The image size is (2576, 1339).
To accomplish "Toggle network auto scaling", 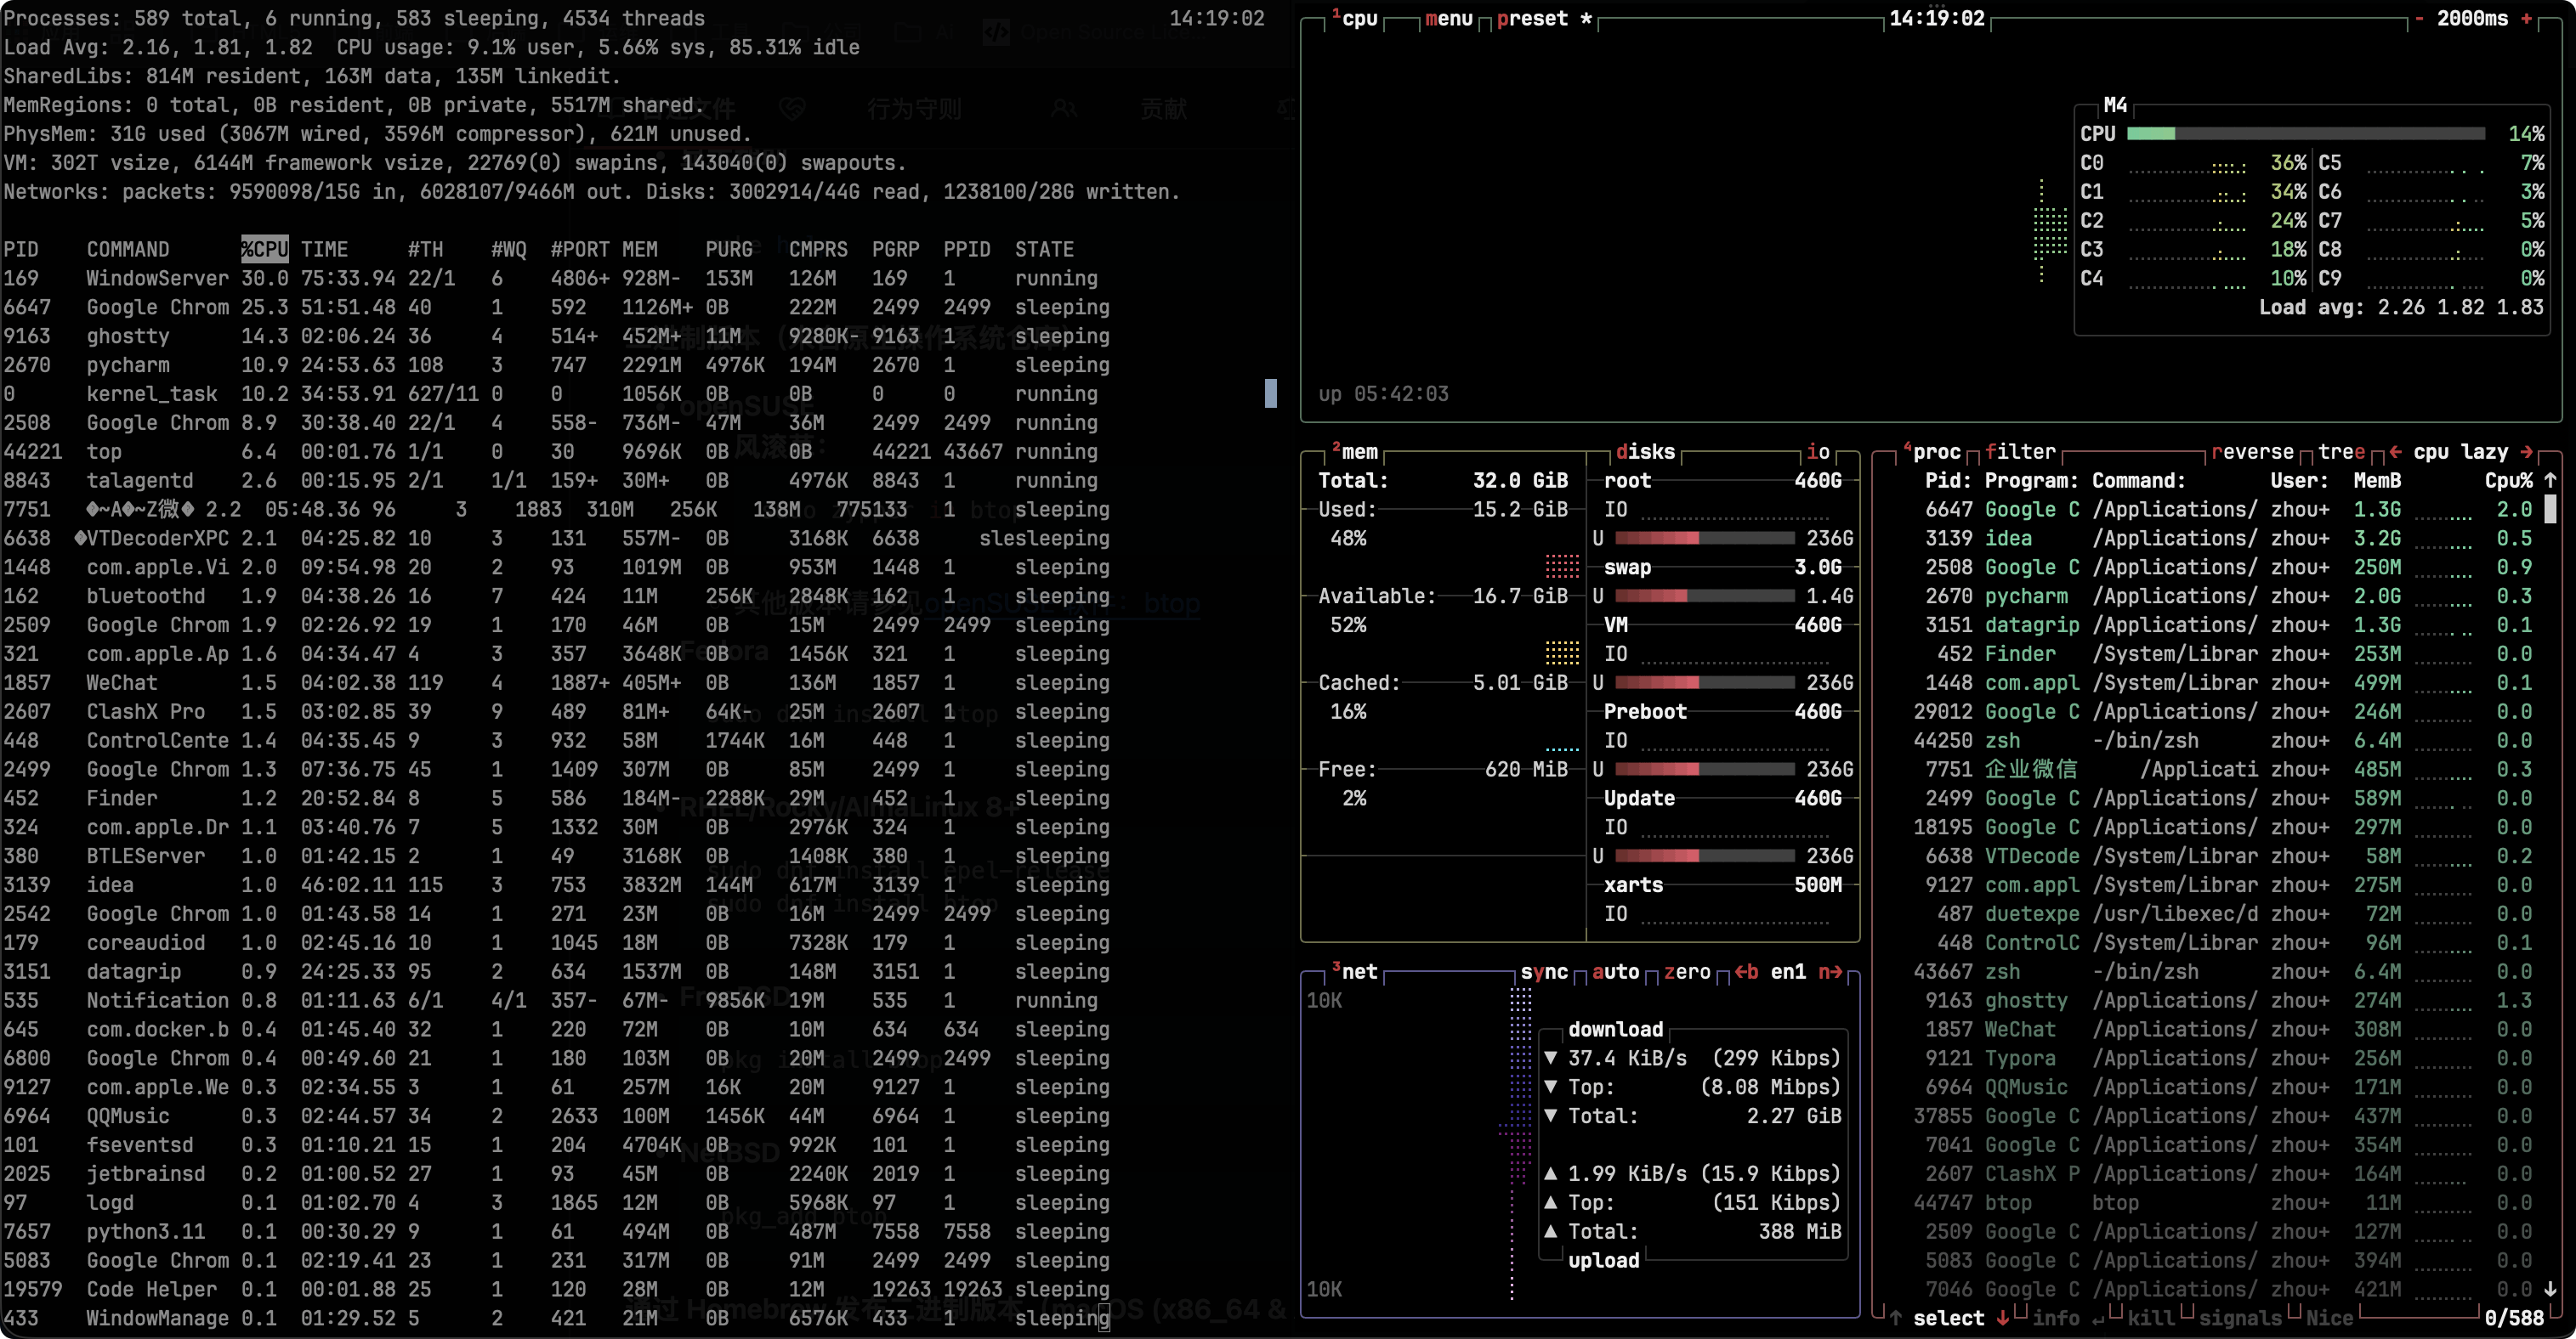I will 1615,971.
